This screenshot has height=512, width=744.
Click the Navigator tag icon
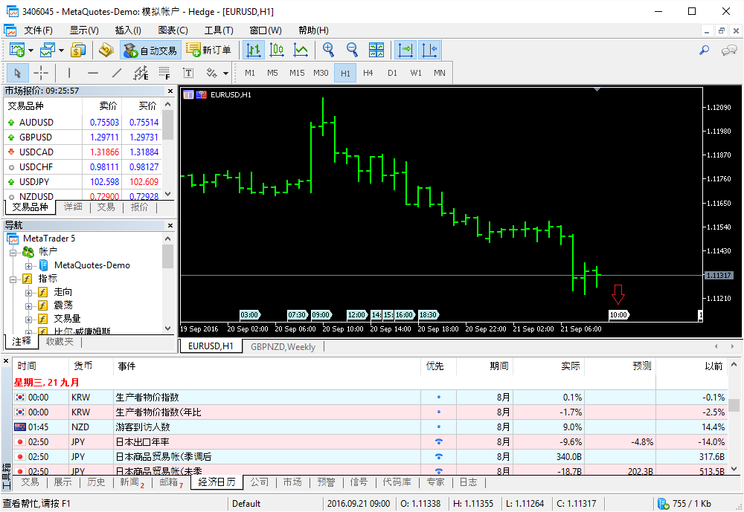tap(106, 50)
